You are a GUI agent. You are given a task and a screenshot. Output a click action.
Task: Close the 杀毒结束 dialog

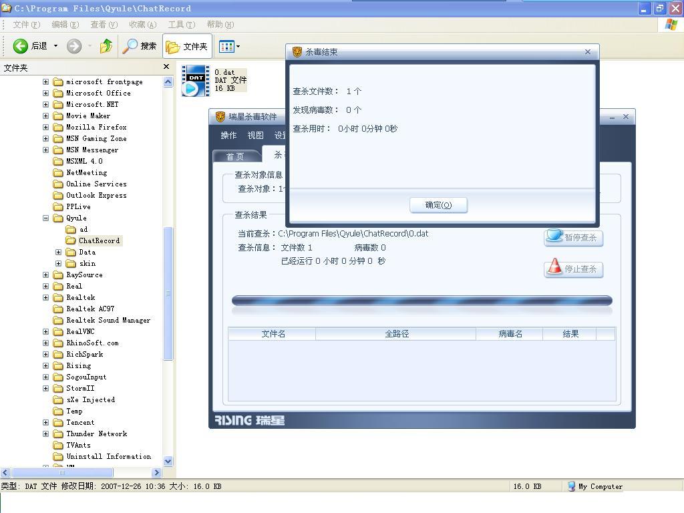point(588,52)
